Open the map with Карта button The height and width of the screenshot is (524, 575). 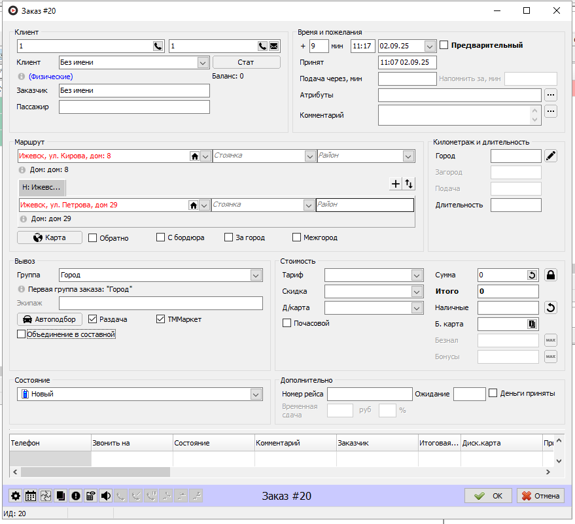tap(50, 237)
